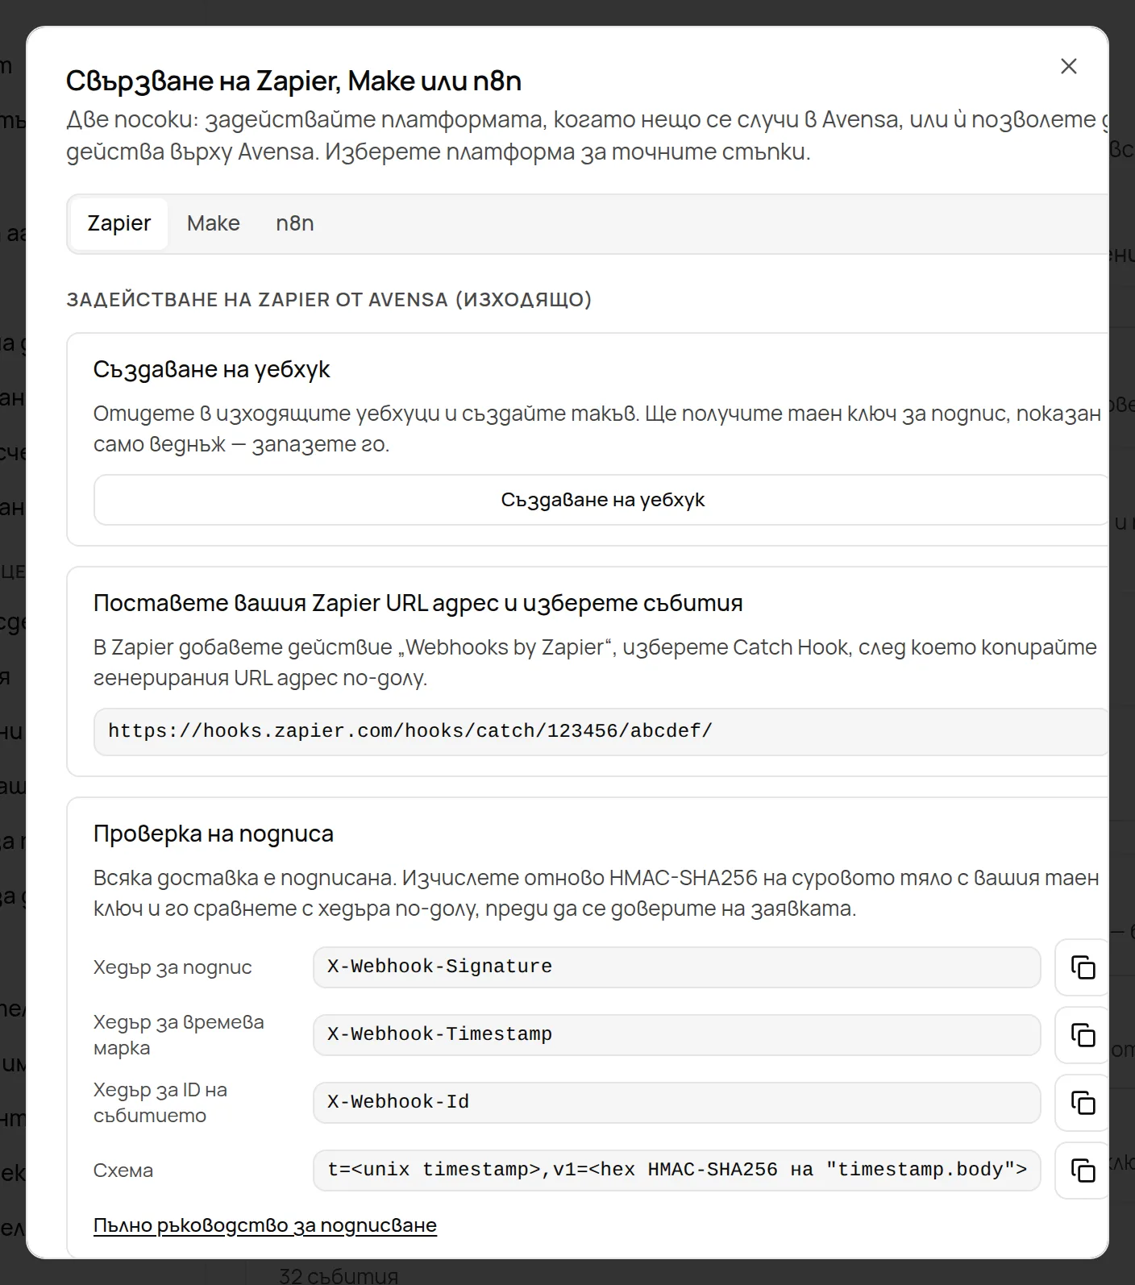Click the Свързване на Zapier, Make или n8n title

(x=293, y=81)
